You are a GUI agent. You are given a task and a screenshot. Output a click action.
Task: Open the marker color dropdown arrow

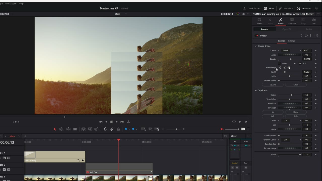(x=136, y=129)
